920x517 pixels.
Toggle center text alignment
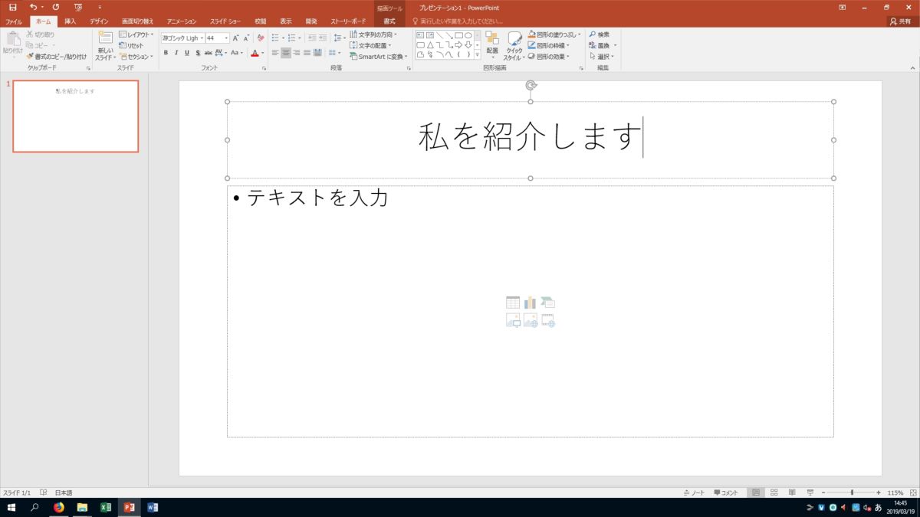click(286, 53)
